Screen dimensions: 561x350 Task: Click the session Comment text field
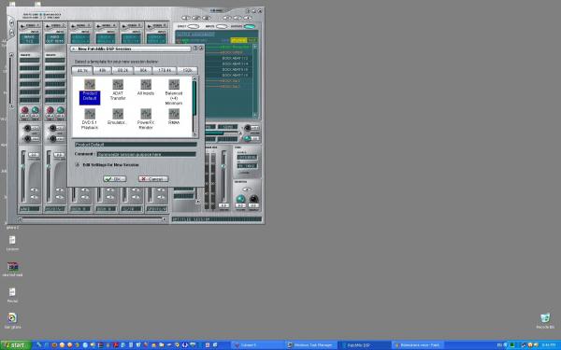147,154
